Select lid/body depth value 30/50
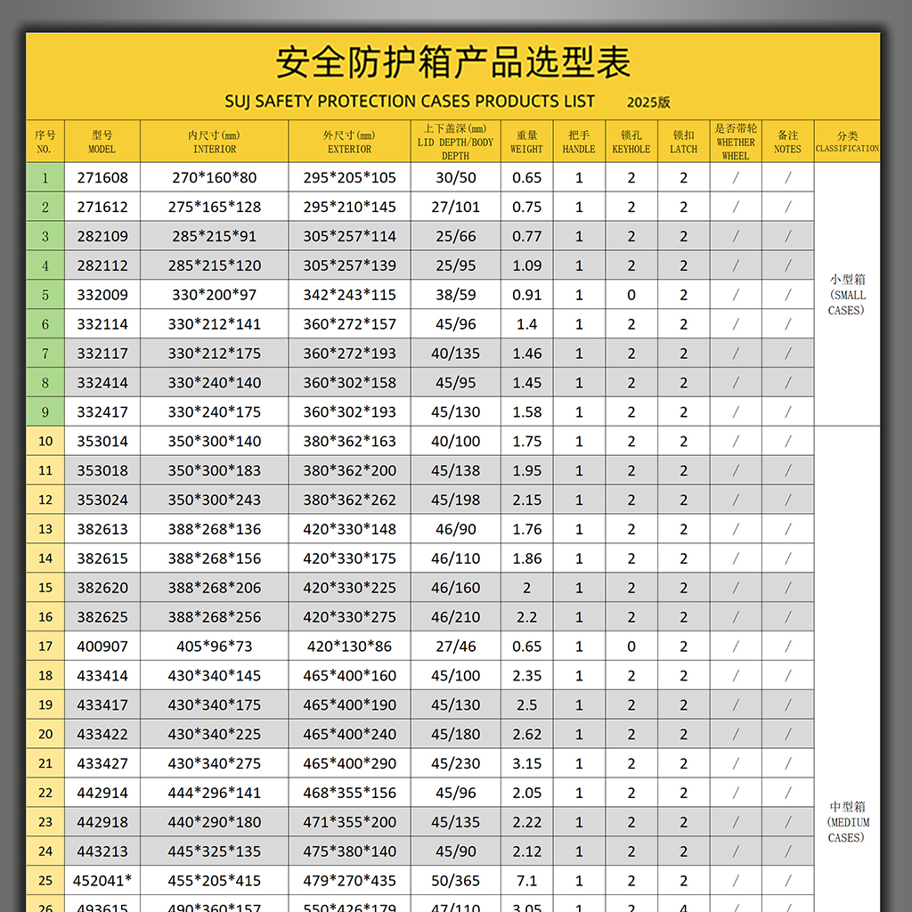Image resolution: width=912 pixels, height=912 pixels. (455, 178)
